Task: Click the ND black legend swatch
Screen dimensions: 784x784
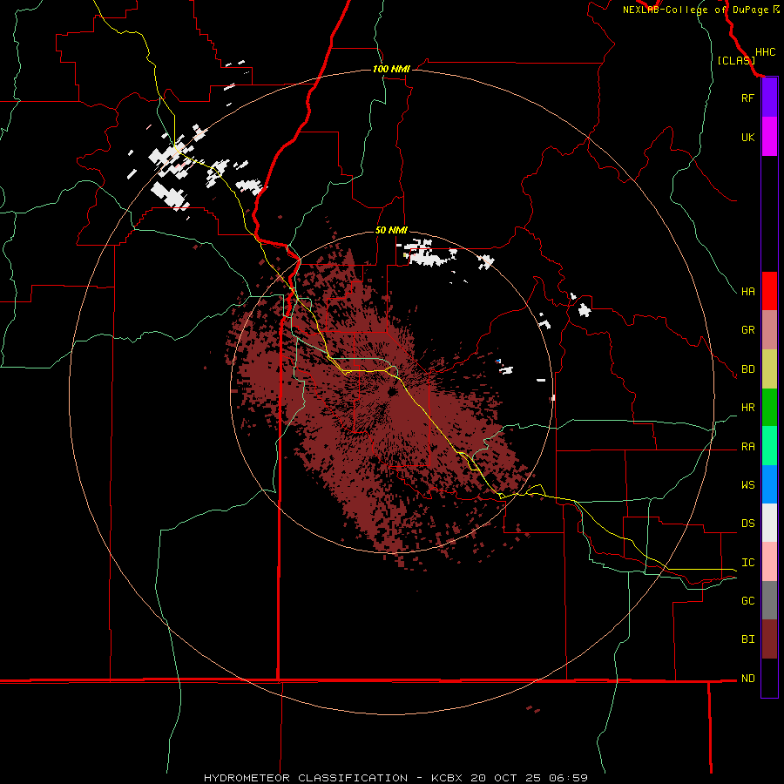Action: coord(769,678)
